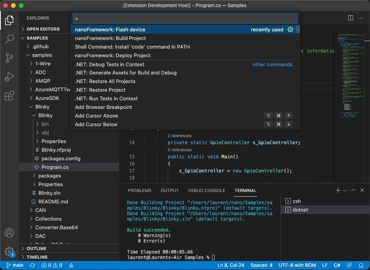Open notifications bell in status bar

click(361, 265)
